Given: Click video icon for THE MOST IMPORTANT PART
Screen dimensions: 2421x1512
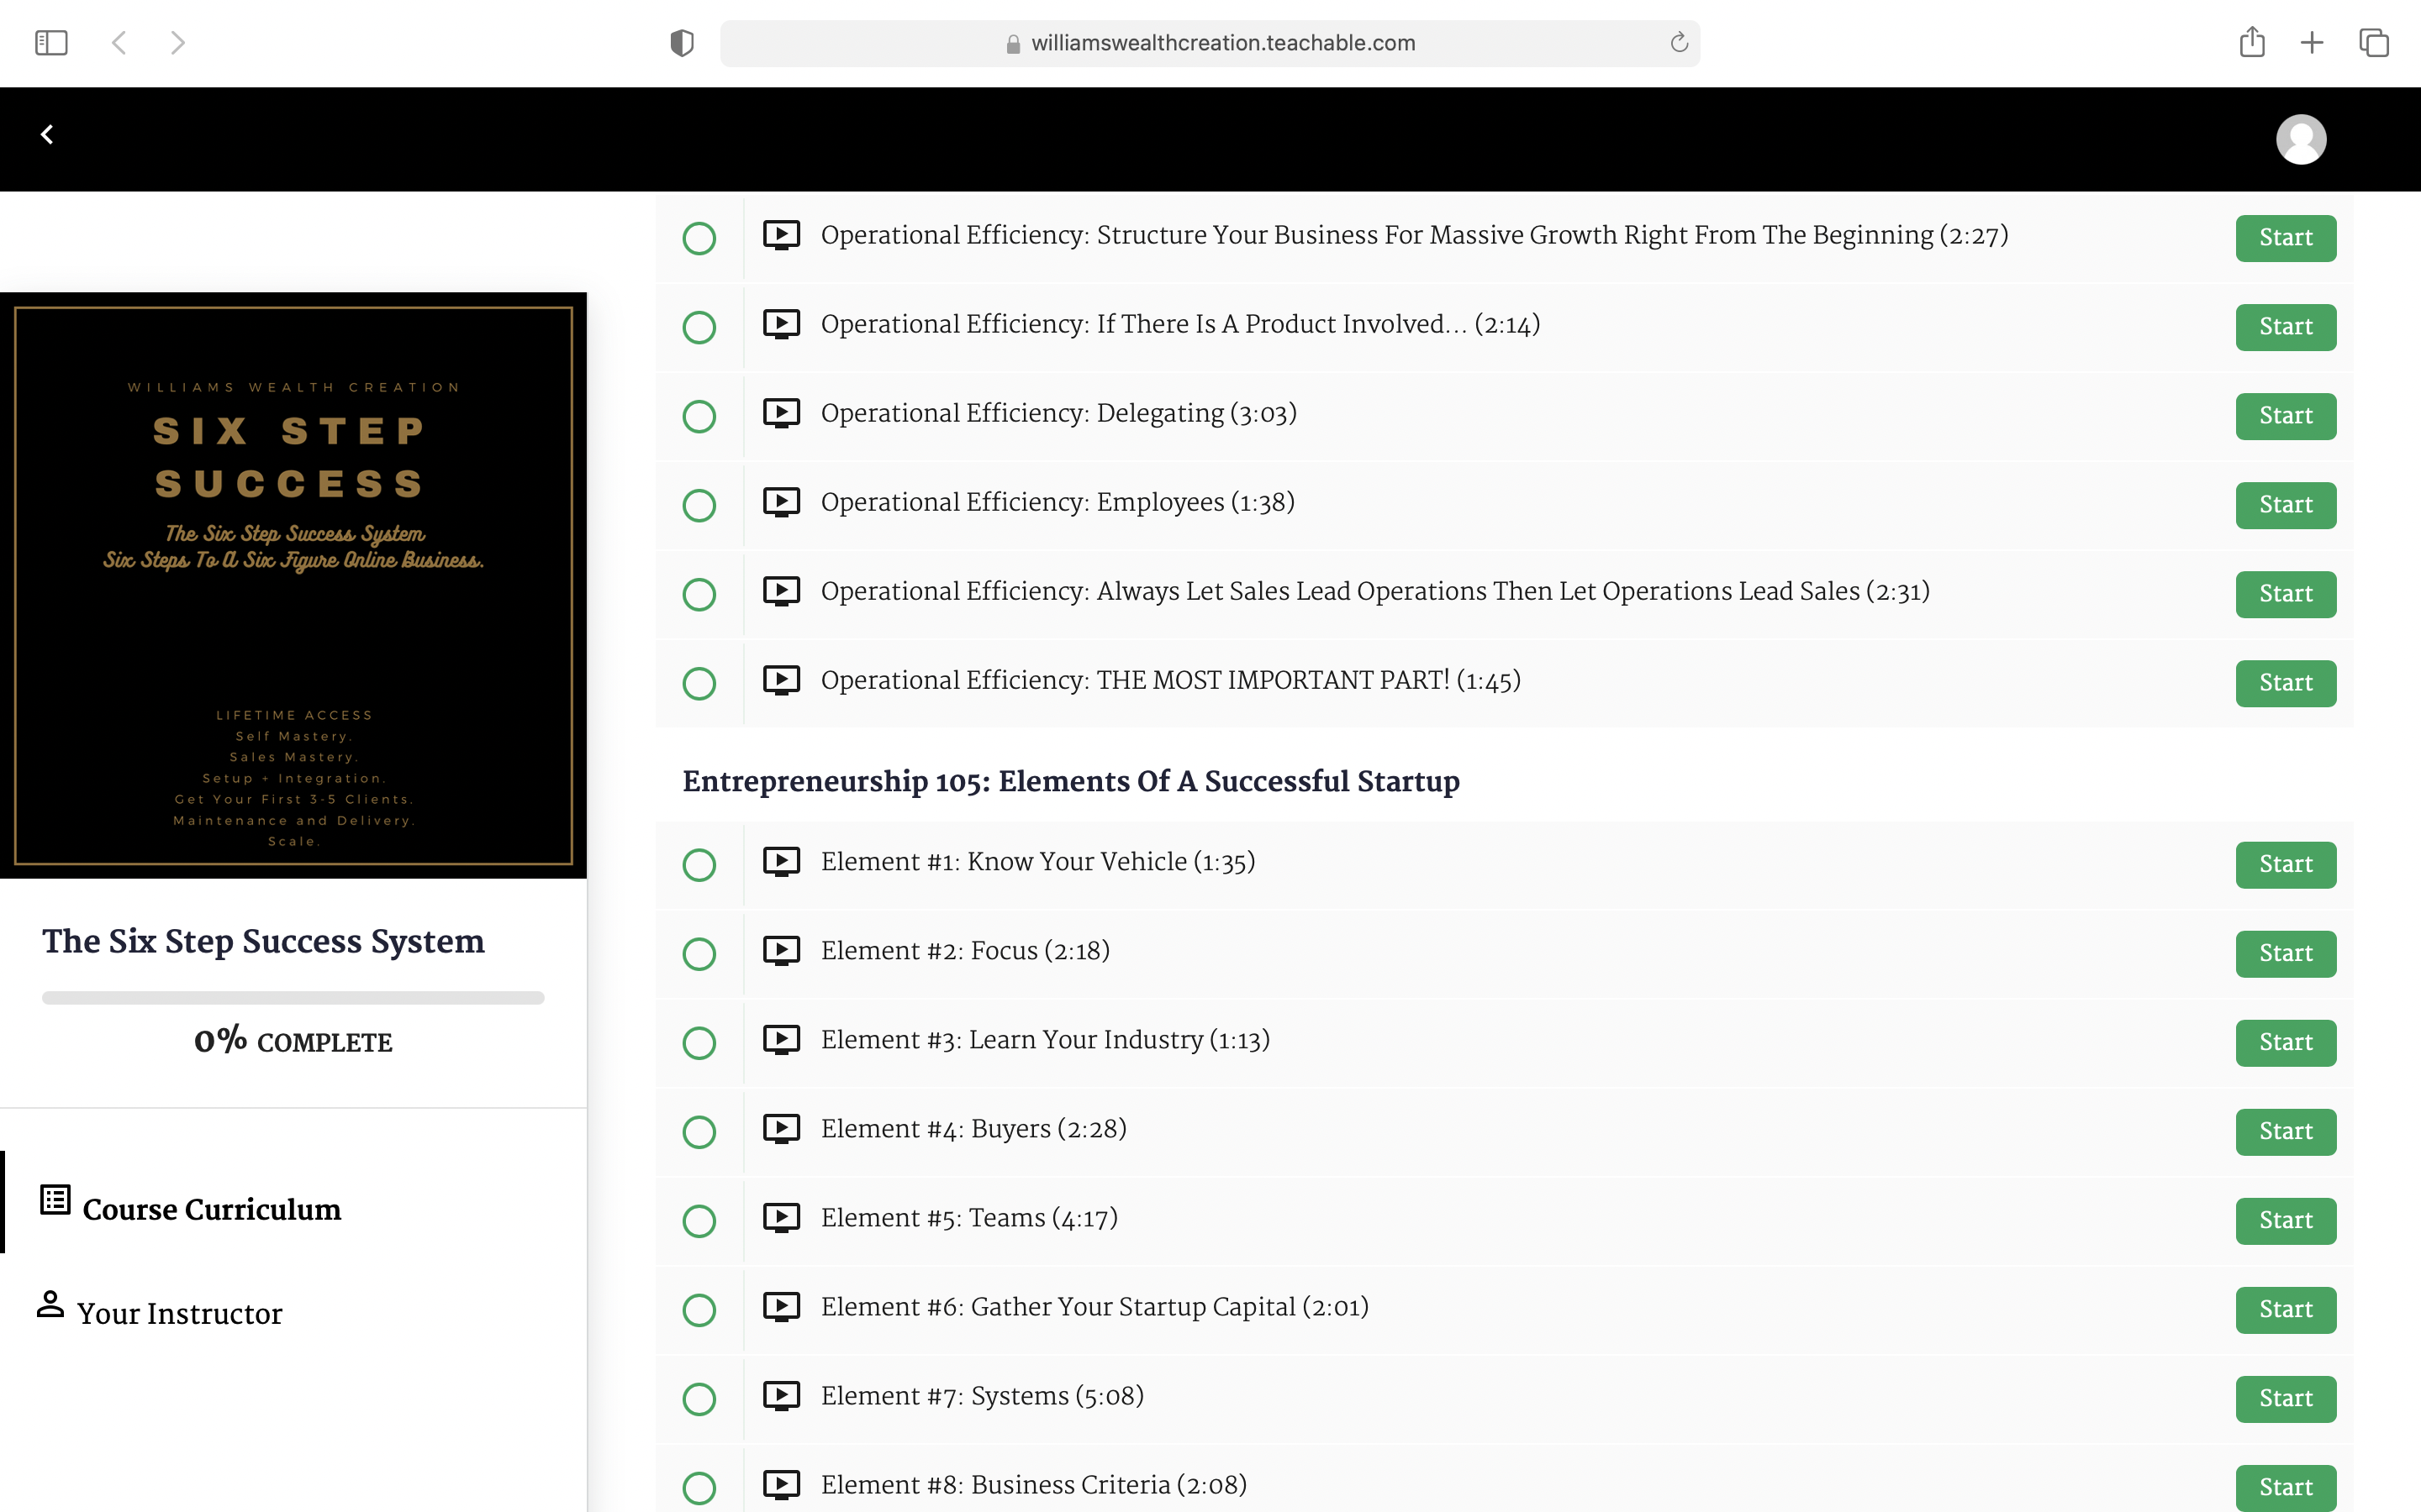Looking at the screenshot, I should [781, 680].
